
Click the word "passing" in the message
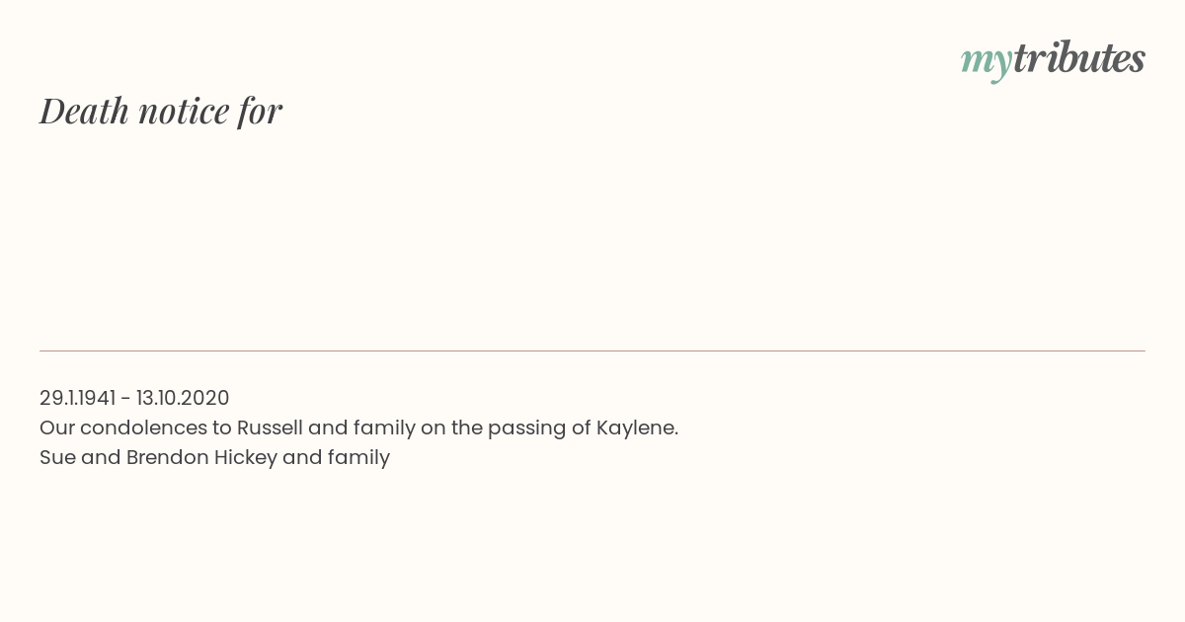click(528, 428)
